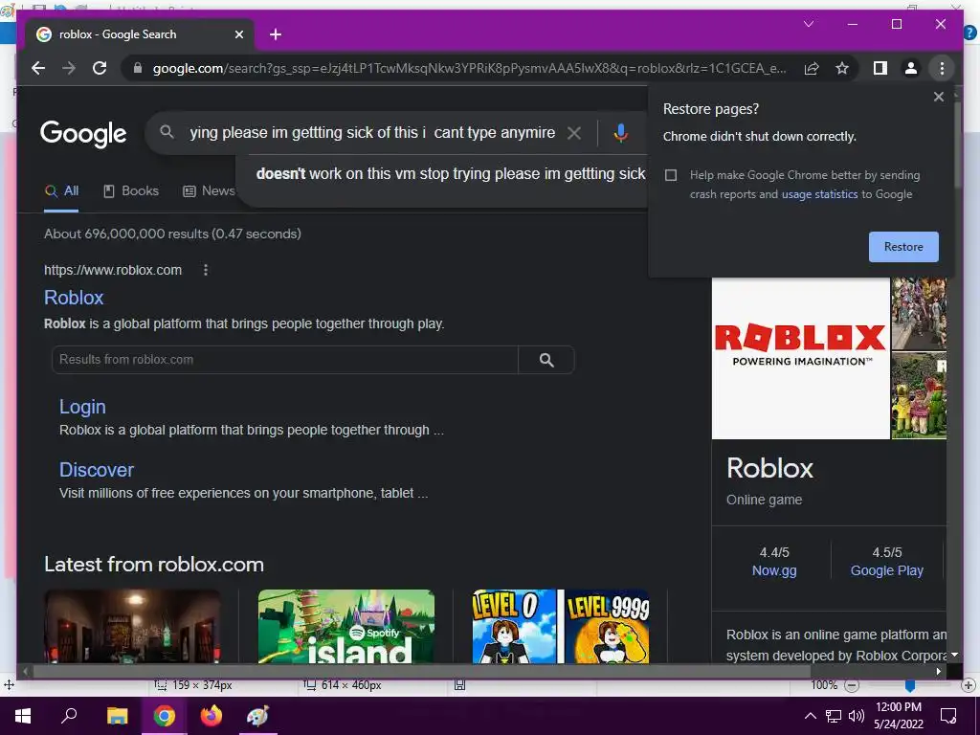This screenshot has height=735, width=980.
Task: Click the horizontal scrollbar right arrow
Action: (938, 671)
